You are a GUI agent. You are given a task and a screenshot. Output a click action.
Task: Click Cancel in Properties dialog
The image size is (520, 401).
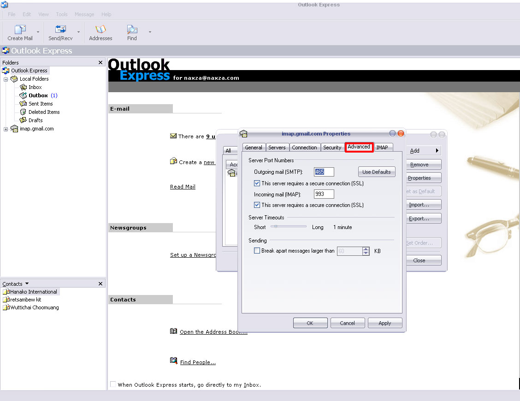[x=347, y=323]
